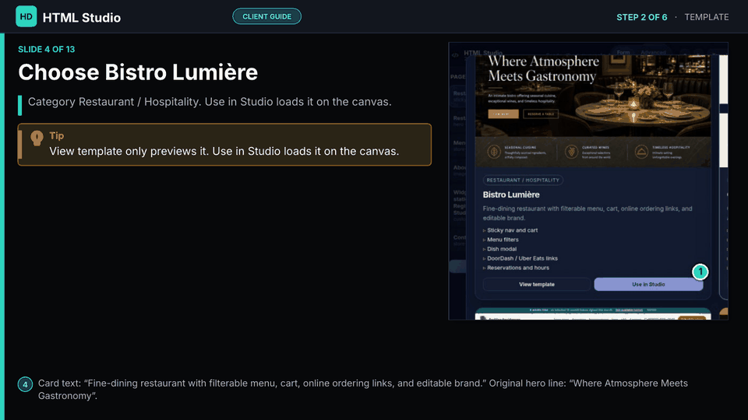Click the Bistro Lumière hero image thumbnail
Screen dimensions: 748x420
[x=593, y=111]
